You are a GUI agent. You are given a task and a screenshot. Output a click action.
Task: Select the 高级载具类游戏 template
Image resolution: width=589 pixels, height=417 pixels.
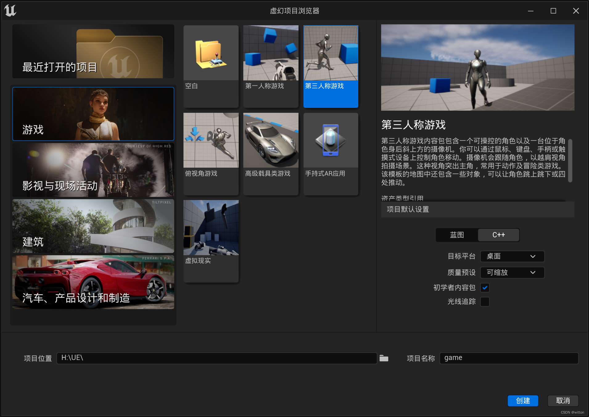tap(270, 153)
